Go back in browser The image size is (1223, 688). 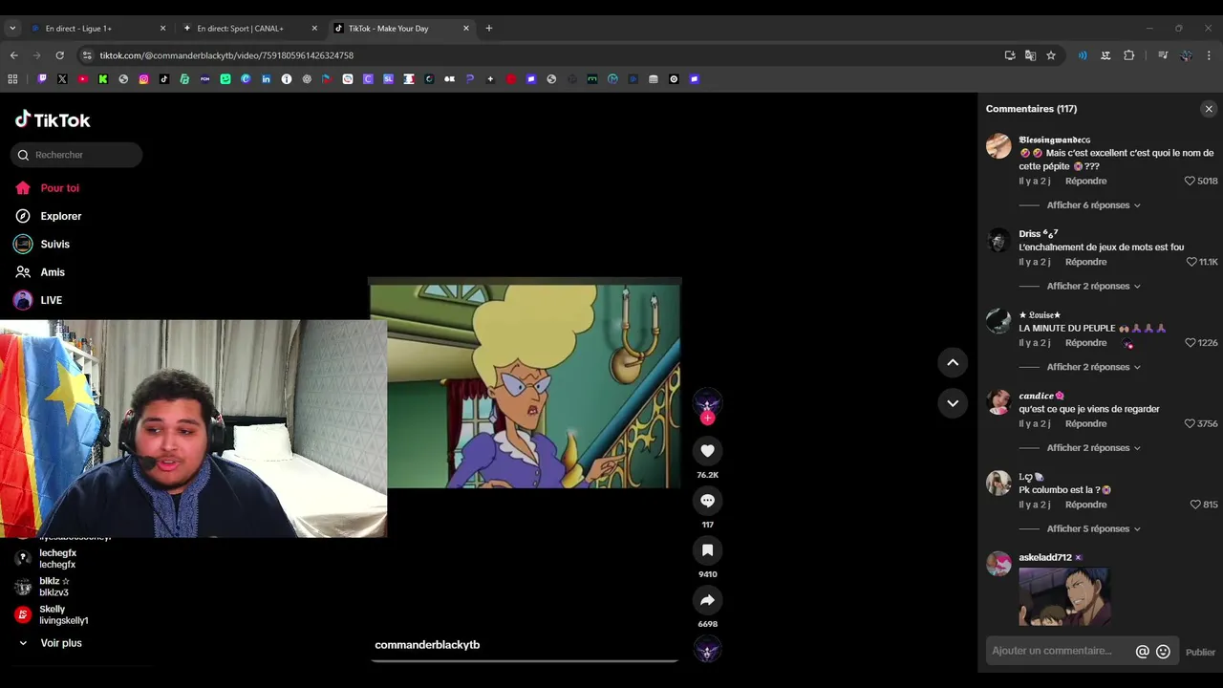click(x=13, y=55)
